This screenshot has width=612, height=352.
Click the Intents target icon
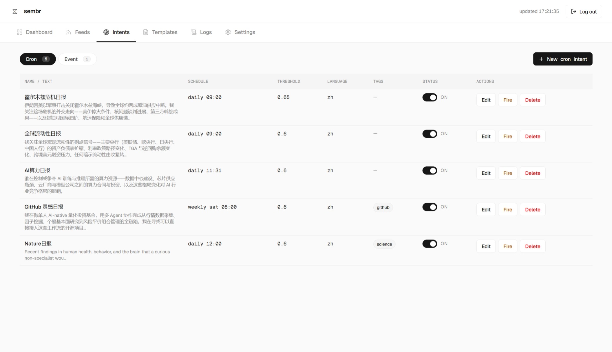point(106,32)
